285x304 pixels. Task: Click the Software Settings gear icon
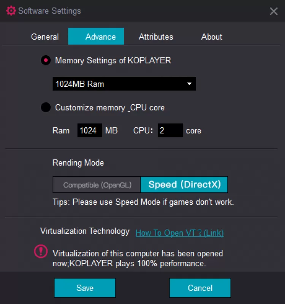tap(11, 11)
